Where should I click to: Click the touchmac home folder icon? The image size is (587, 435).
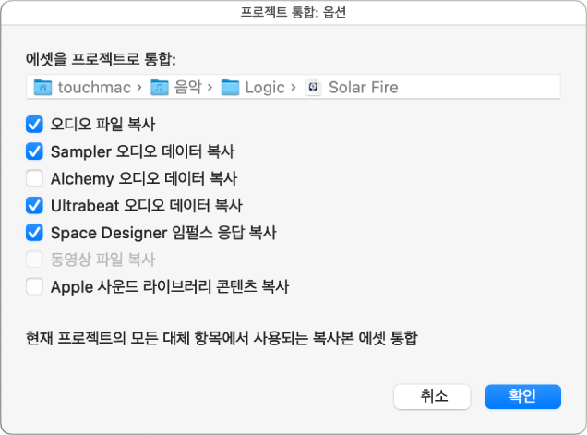click(42, 88)
